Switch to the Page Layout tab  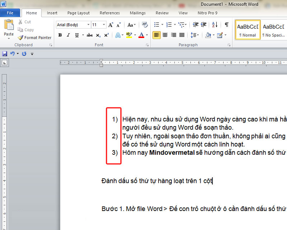point(78,13)
